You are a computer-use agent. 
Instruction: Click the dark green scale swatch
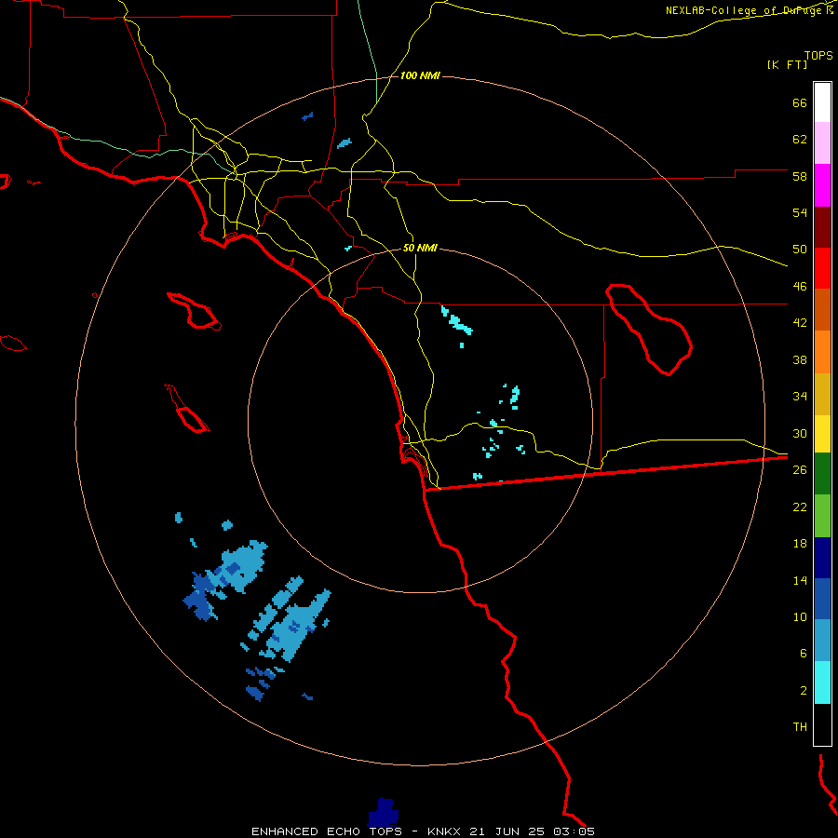822,474
